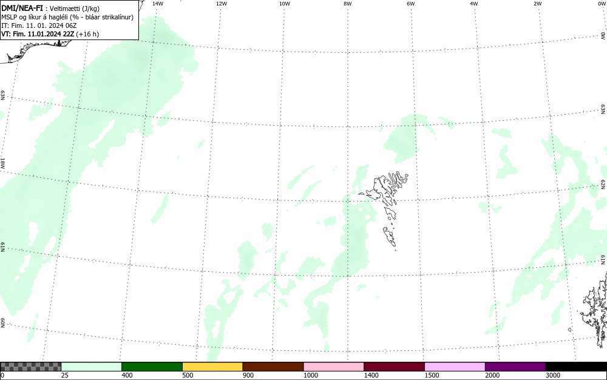Pick the dark maroon 1400–1500 legend swatch
Viewport: 607px width, 380px height.
coord(394,367)
